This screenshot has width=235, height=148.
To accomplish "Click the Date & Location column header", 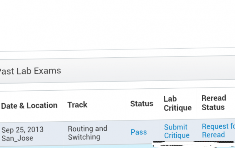I will coord(29,106).
